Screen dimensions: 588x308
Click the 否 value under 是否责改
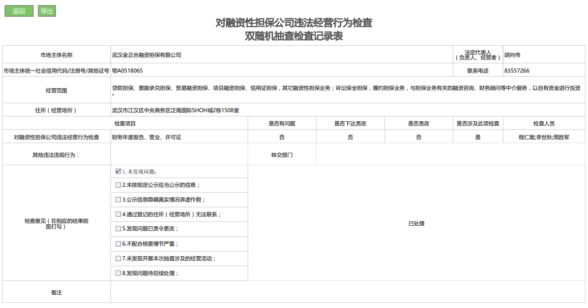419,138
